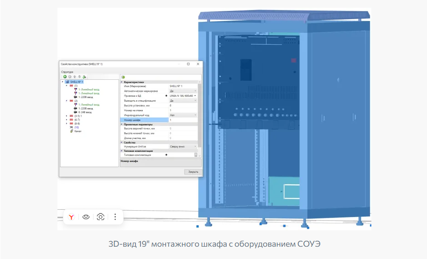Click the green cube icon above properties grid
Image resolution: width=427 pixels, height=259 pixels.
coord(123,77)
